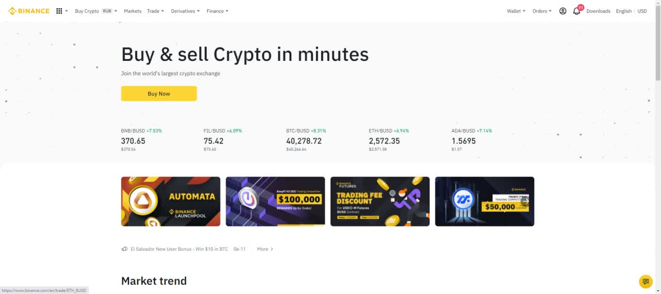Screen dimensions: 661x294
Task: Expand the Buy Crypto dropdown
Action: pyautogui.click(x=96, y=11)
